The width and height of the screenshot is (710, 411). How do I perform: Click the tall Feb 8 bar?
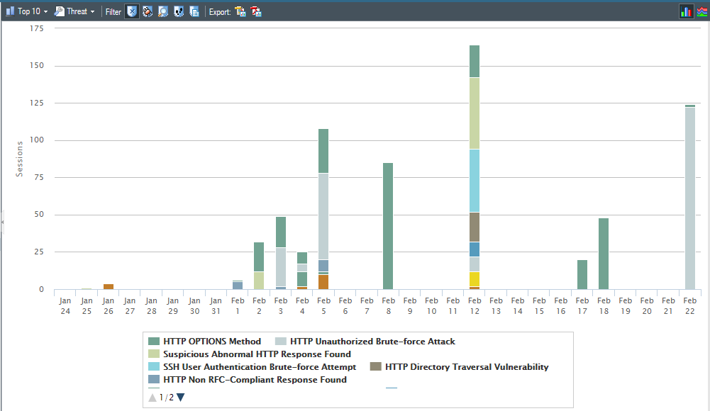point(388,225)
